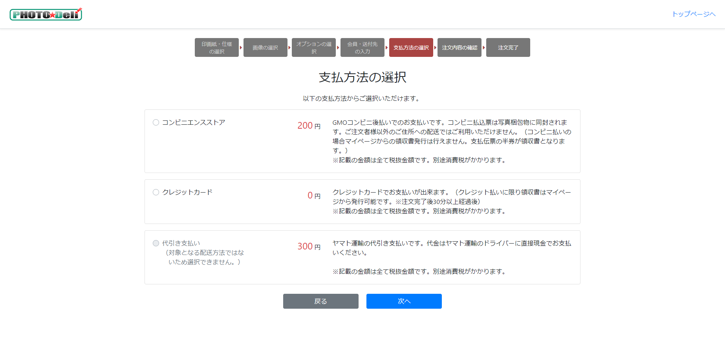Go to the 画像の選択 step

(265, 47)
